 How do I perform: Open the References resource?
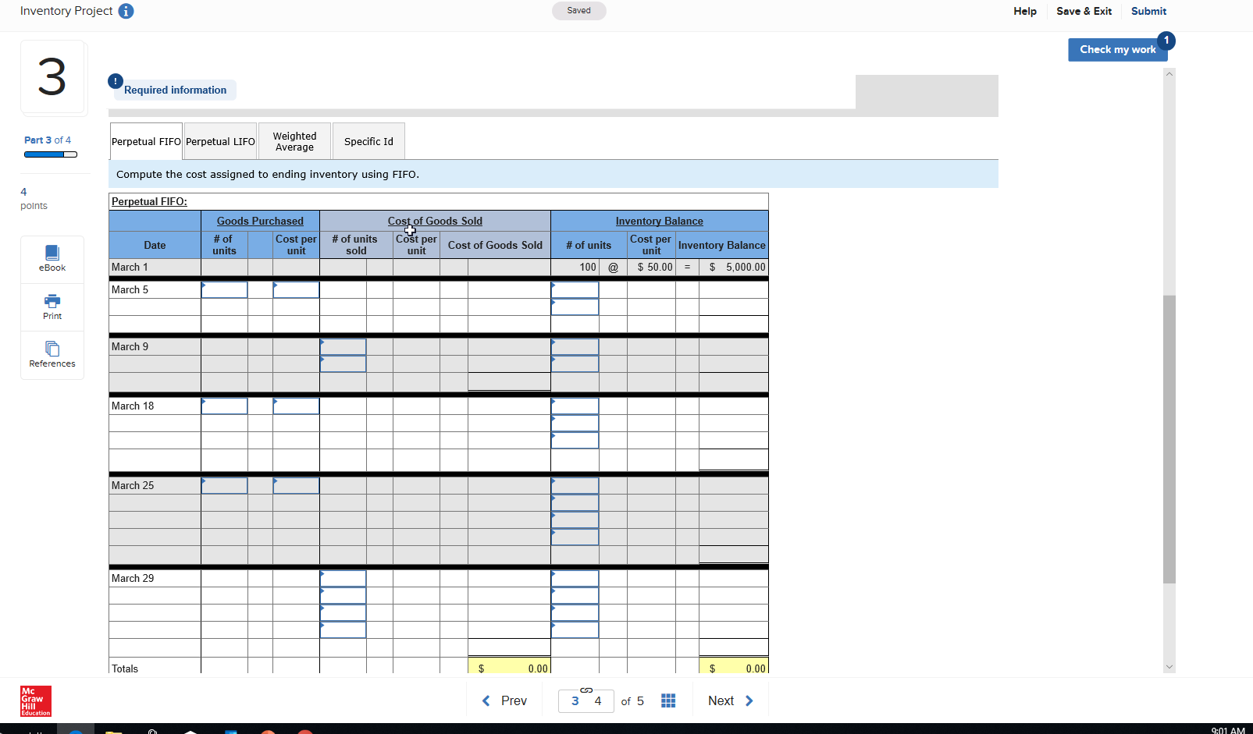coord(52,355)
